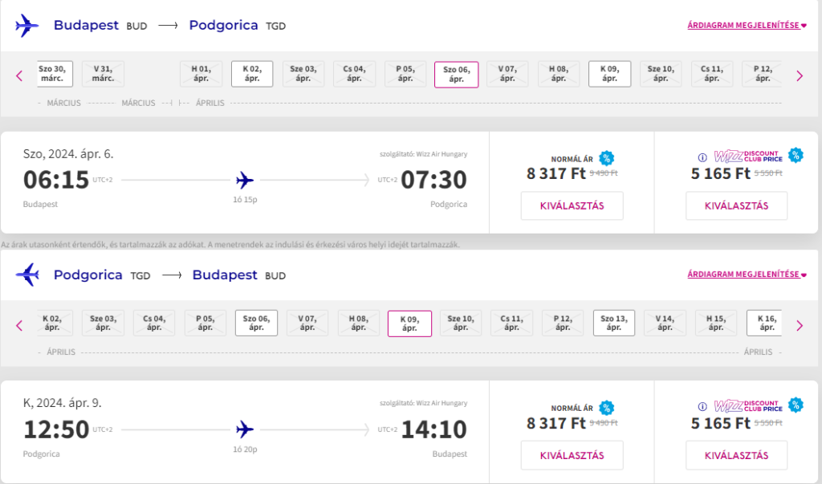Select outbound date K 09, ápr.

coord(610,74)
